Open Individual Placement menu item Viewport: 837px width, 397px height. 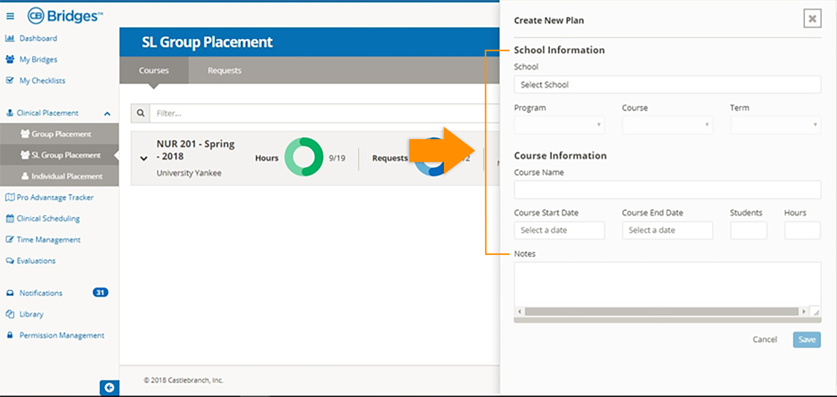pyautogui.click(x=59, y=176)
